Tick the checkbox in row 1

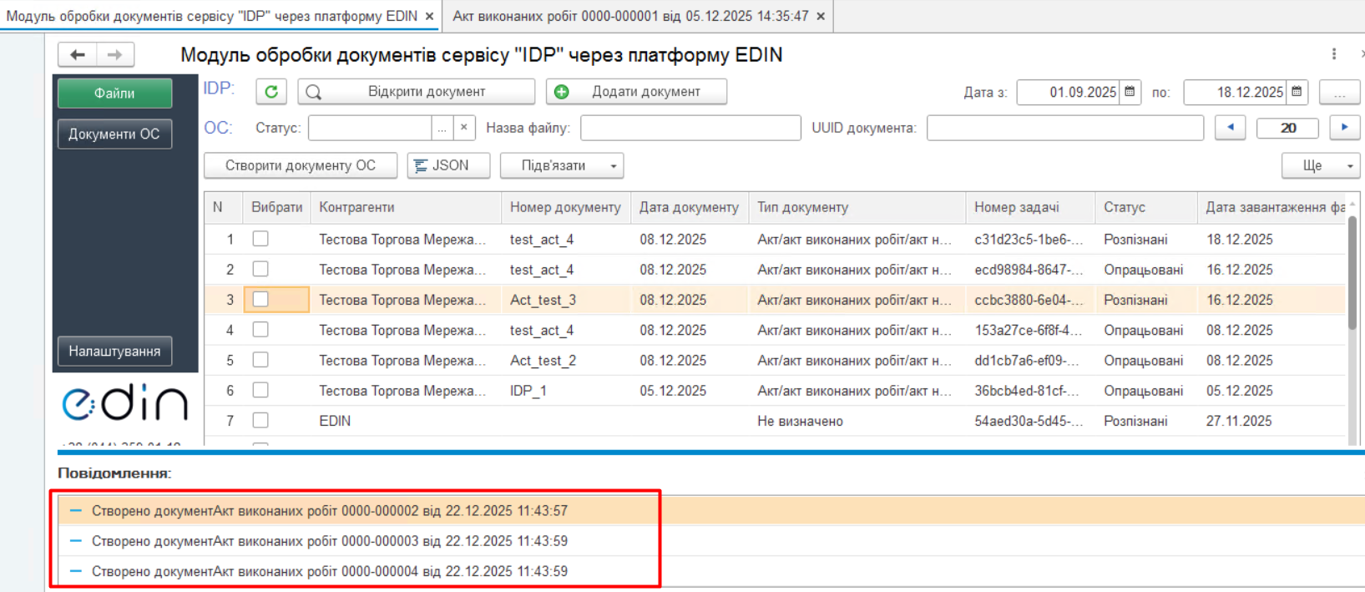pyautogui.click(x=260, y=240)
